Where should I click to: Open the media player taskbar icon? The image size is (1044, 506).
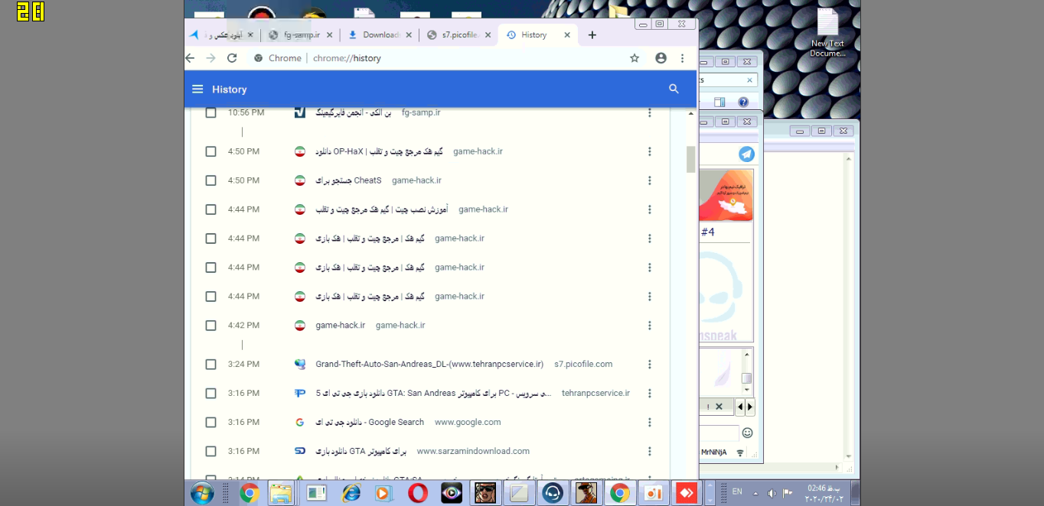[x=383, y=493]
